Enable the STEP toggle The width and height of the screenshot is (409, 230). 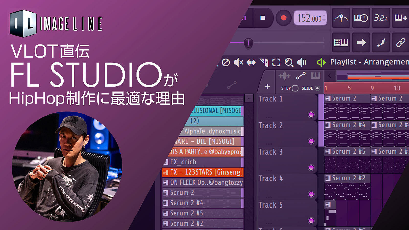(x=295, y=88)
